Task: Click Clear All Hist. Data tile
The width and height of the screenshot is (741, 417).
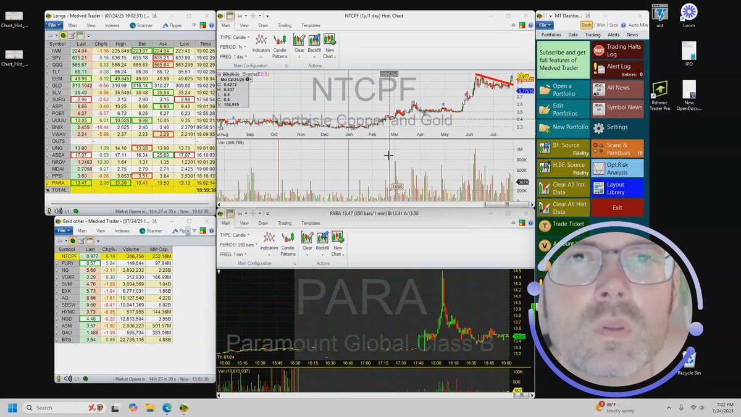Action: (564, 208)
